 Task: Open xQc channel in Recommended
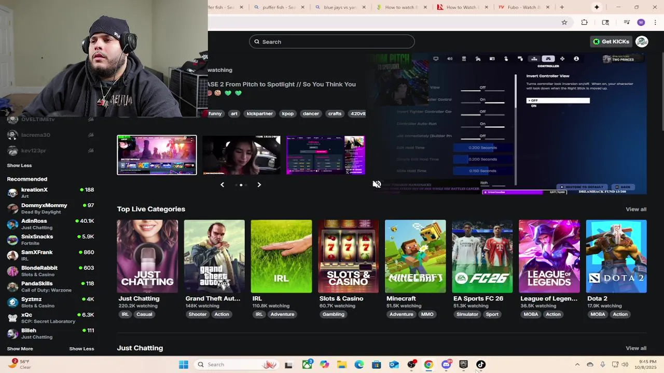coord(50,318)
